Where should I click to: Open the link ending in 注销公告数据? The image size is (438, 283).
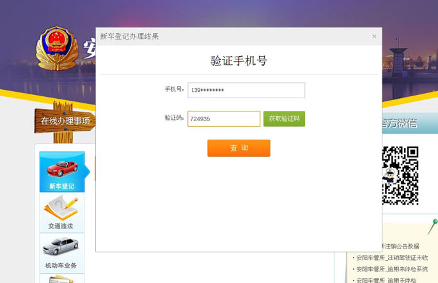(400, 246)
